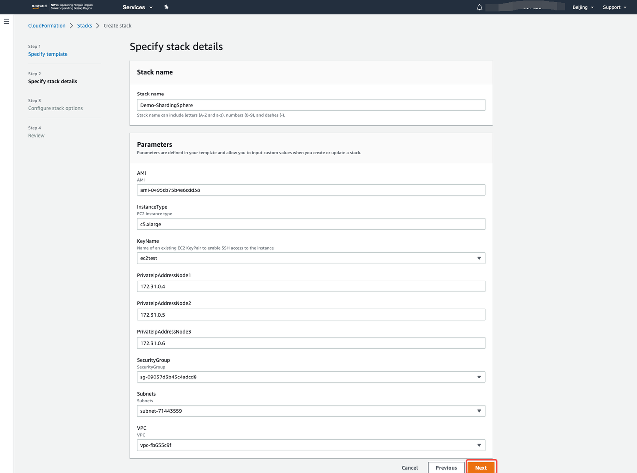Go to CloudFormation breadcrumb link
This screenshot has width=637, height=473.
tap(47, 26)
